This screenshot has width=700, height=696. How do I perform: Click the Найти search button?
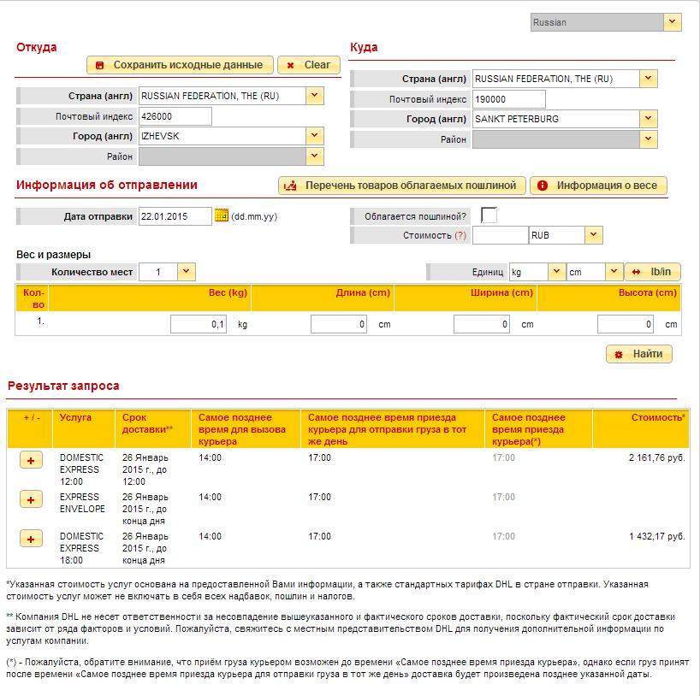[x=639, y=354]
